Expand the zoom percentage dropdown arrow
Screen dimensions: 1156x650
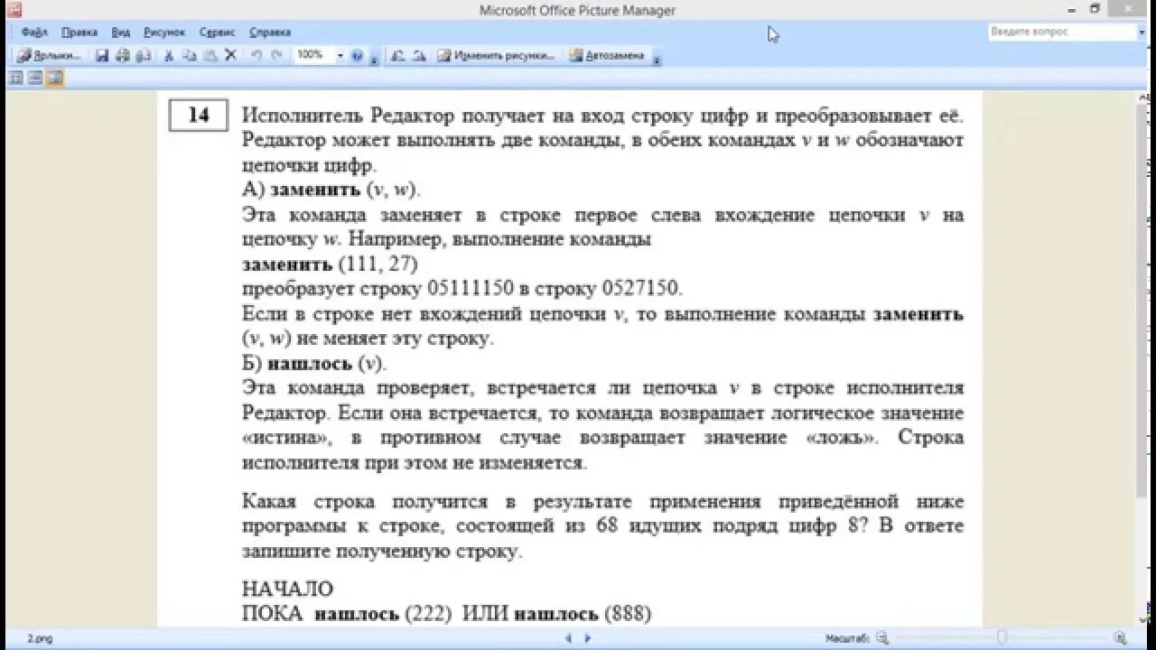click(x=340, y=55)
